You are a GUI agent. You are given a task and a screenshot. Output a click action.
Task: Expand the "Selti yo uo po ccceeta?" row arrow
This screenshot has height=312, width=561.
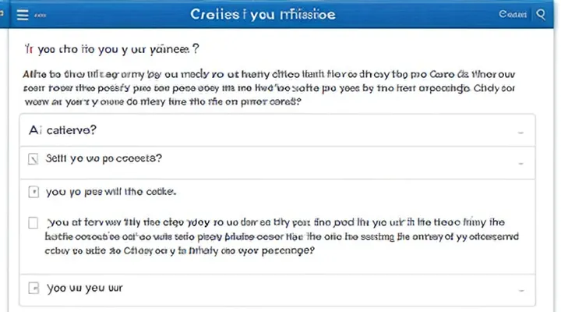520,163
